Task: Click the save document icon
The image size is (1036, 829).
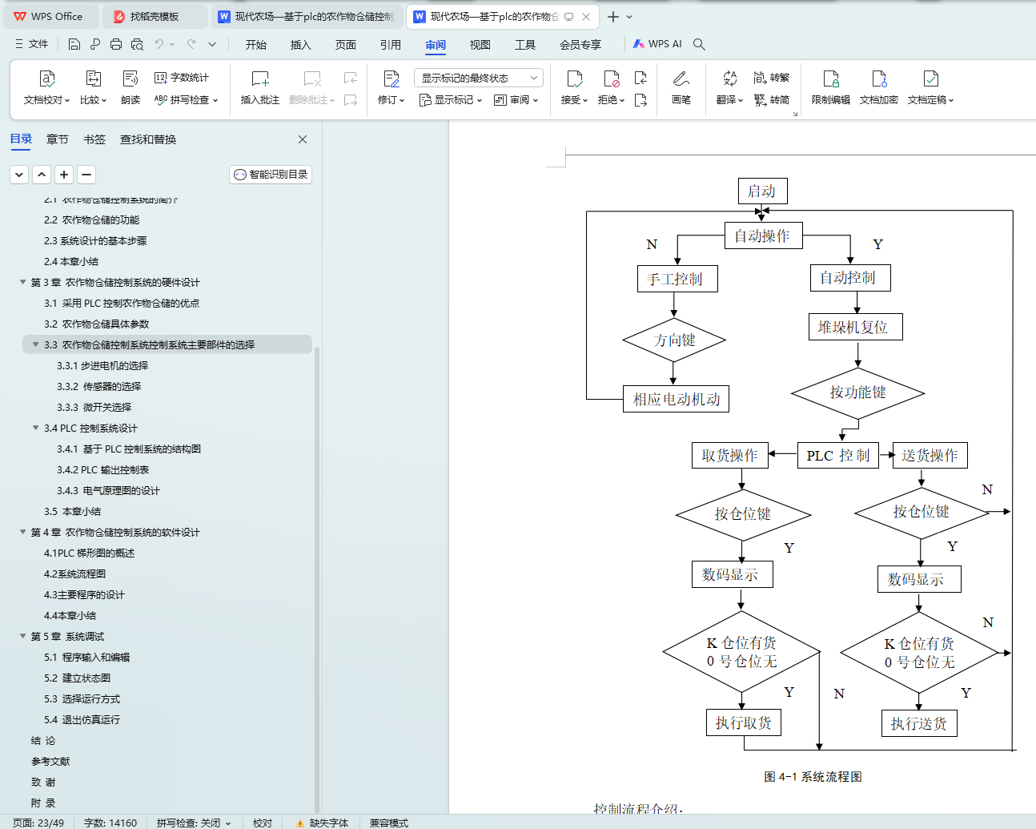Action: pos(74,44)
